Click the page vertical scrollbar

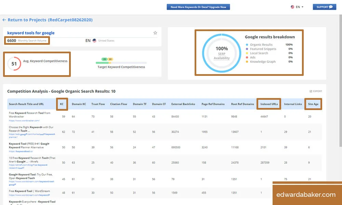(x=341, y=81)
